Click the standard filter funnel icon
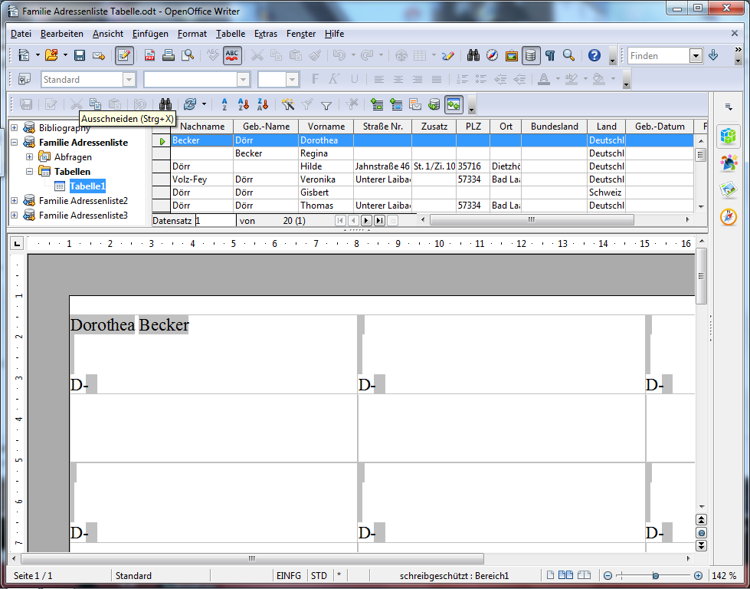The width and height of the screenshot is (750, 589). pyautogui.click(x=326, y=105)
